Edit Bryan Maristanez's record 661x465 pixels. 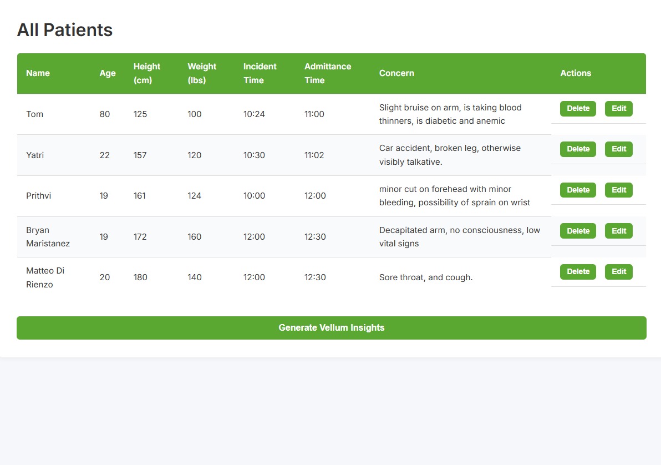619,231
